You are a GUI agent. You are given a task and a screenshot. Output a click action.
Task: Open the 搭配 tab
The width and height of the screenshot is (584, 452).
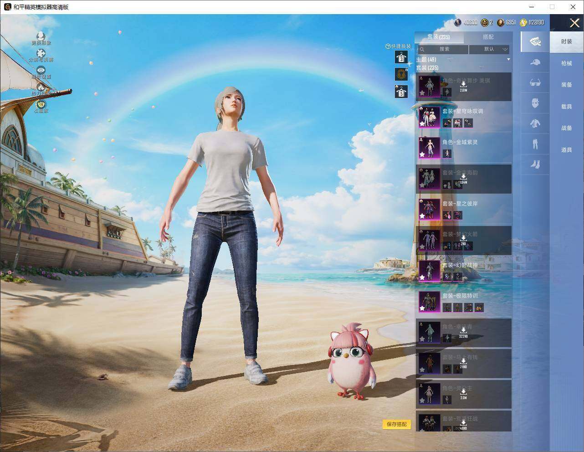click(x=488, y=37)
